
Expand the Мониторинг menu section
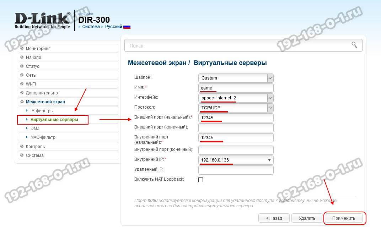tap(68, 48)
